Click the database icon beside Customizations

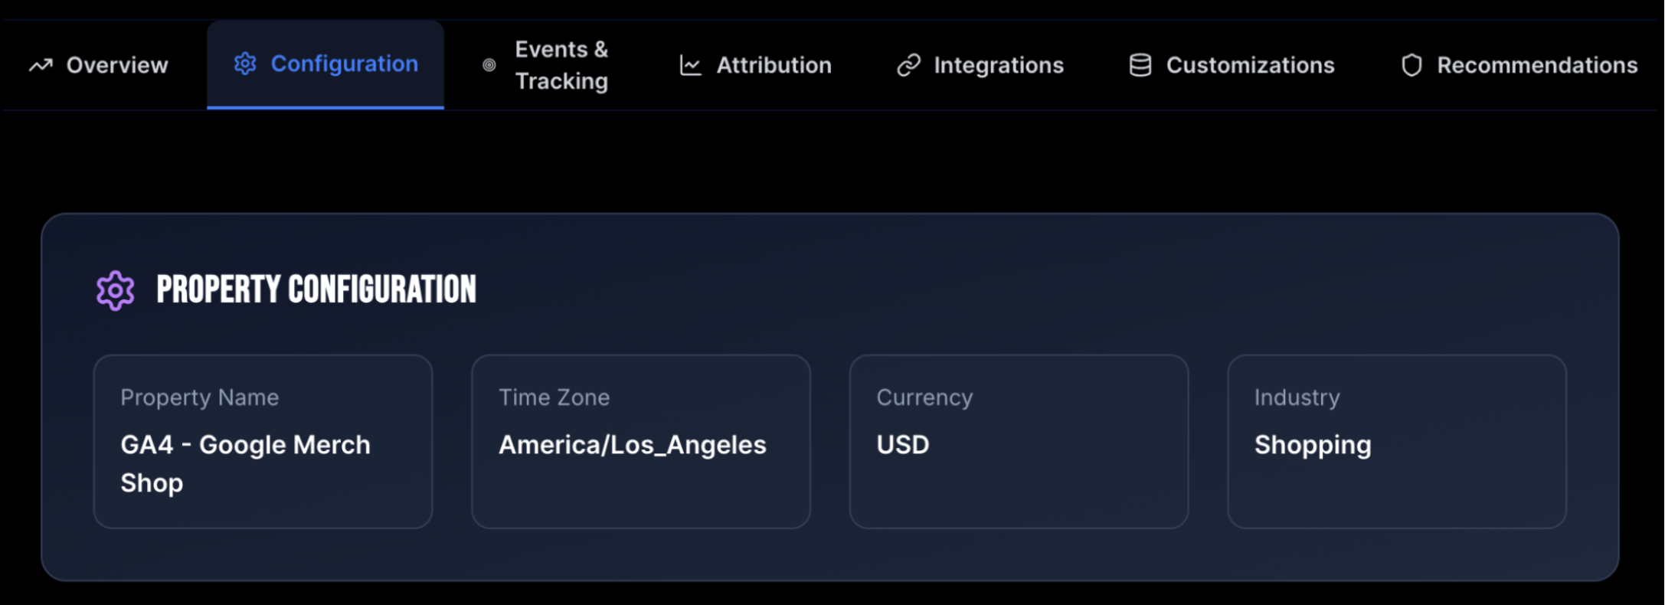1140,65
